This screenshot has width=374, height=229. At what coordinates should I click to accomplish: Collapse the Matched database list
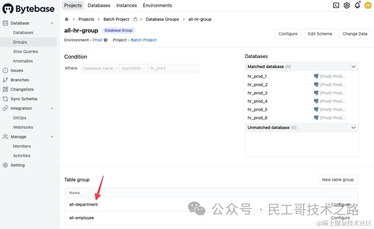point(354,67)
